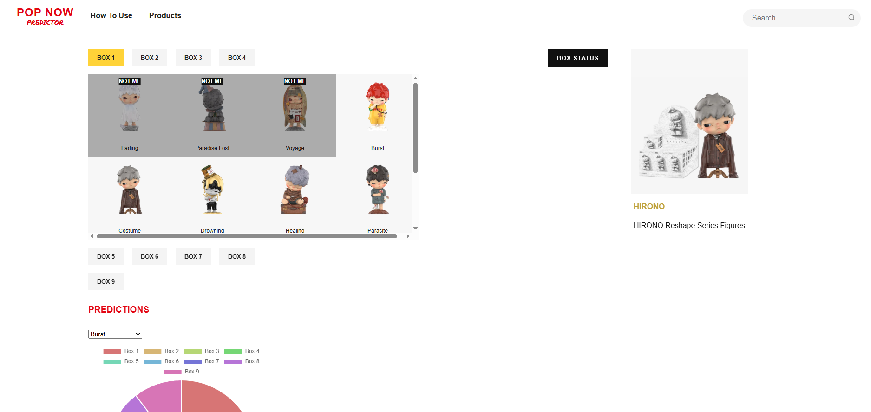871x412 pixels.
Task: Click the scroll down arrow of figure grid
Action: (415, 228)
